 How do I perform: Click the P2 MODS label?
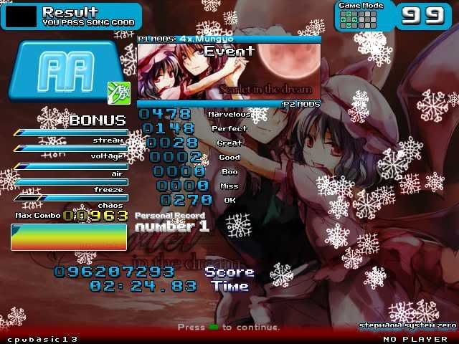301,104
